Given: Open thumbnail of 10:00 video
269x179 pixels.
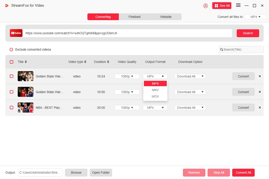Looking at the screenshot, I should point(26,92).
